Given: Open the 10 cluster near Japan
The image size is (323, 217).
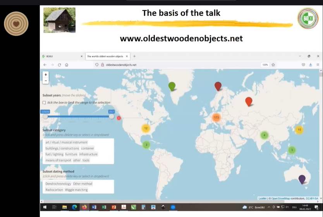Looking at the screenshot, I should (x=299, y=130).
